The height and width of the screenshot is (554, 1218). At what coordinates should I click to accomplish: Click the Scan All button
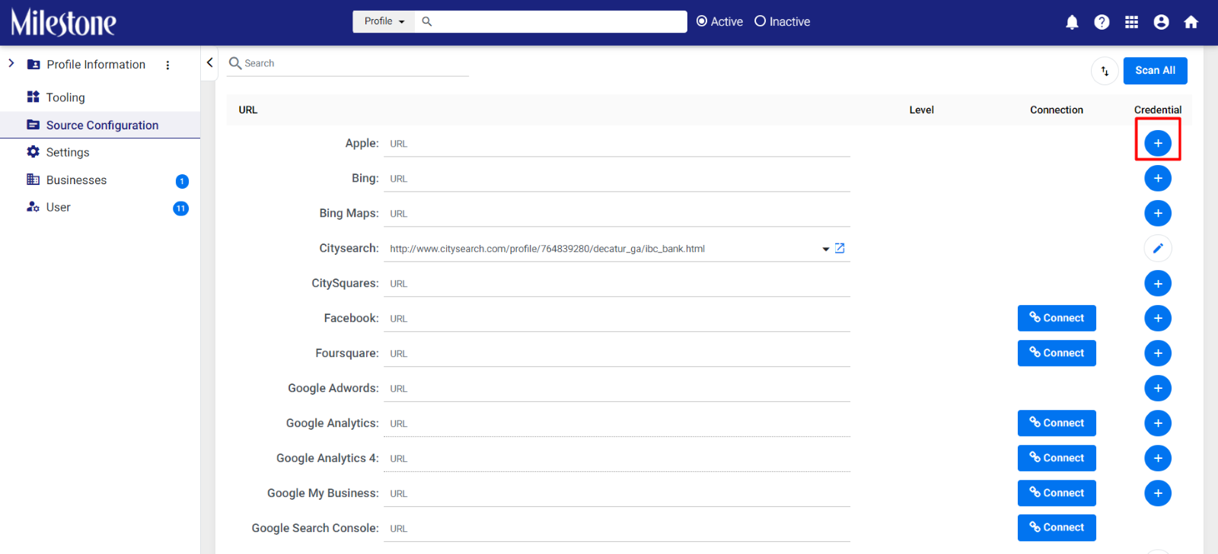1155,71
